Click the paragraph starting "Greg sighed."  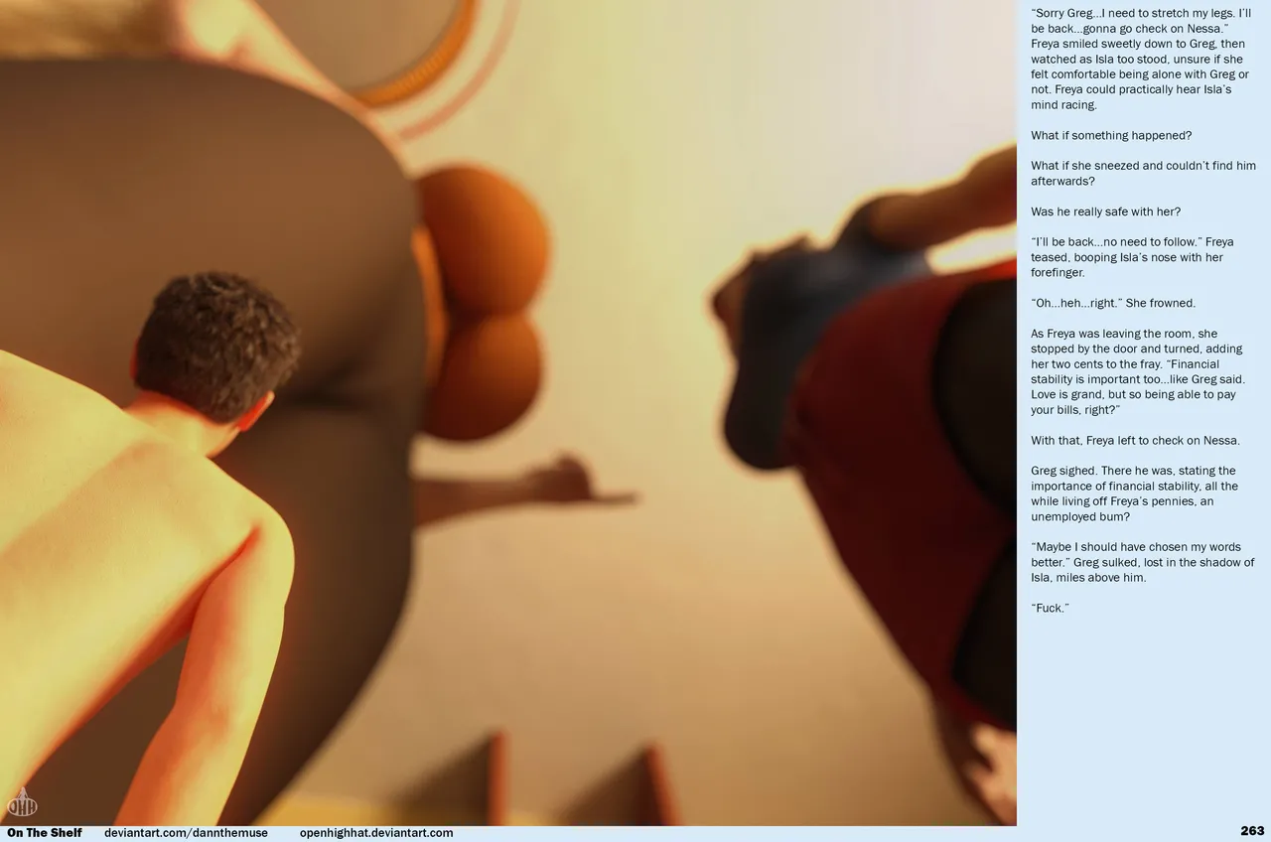[x=1134, y=493]
